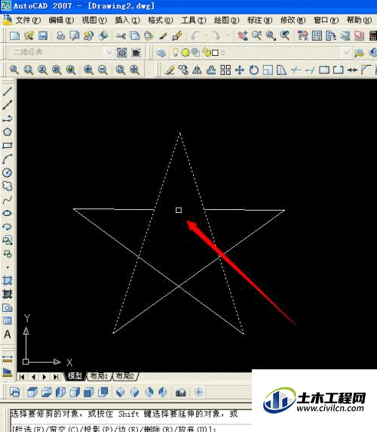Open the 视图(V) menu

94,20
